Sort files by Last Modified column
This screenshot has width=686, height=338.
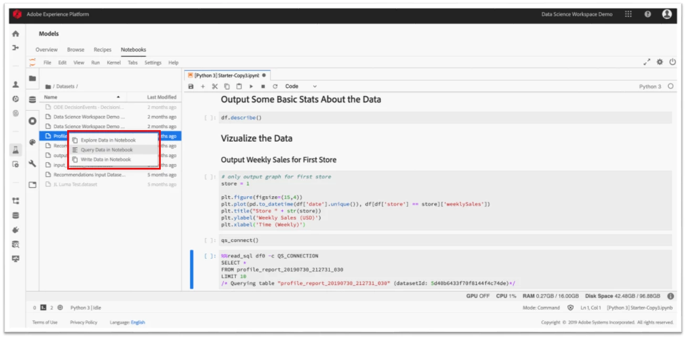coord(162,97)
